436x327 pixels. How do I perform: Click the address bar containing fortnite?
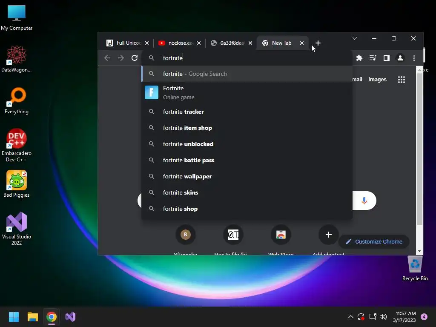[247, 58]
